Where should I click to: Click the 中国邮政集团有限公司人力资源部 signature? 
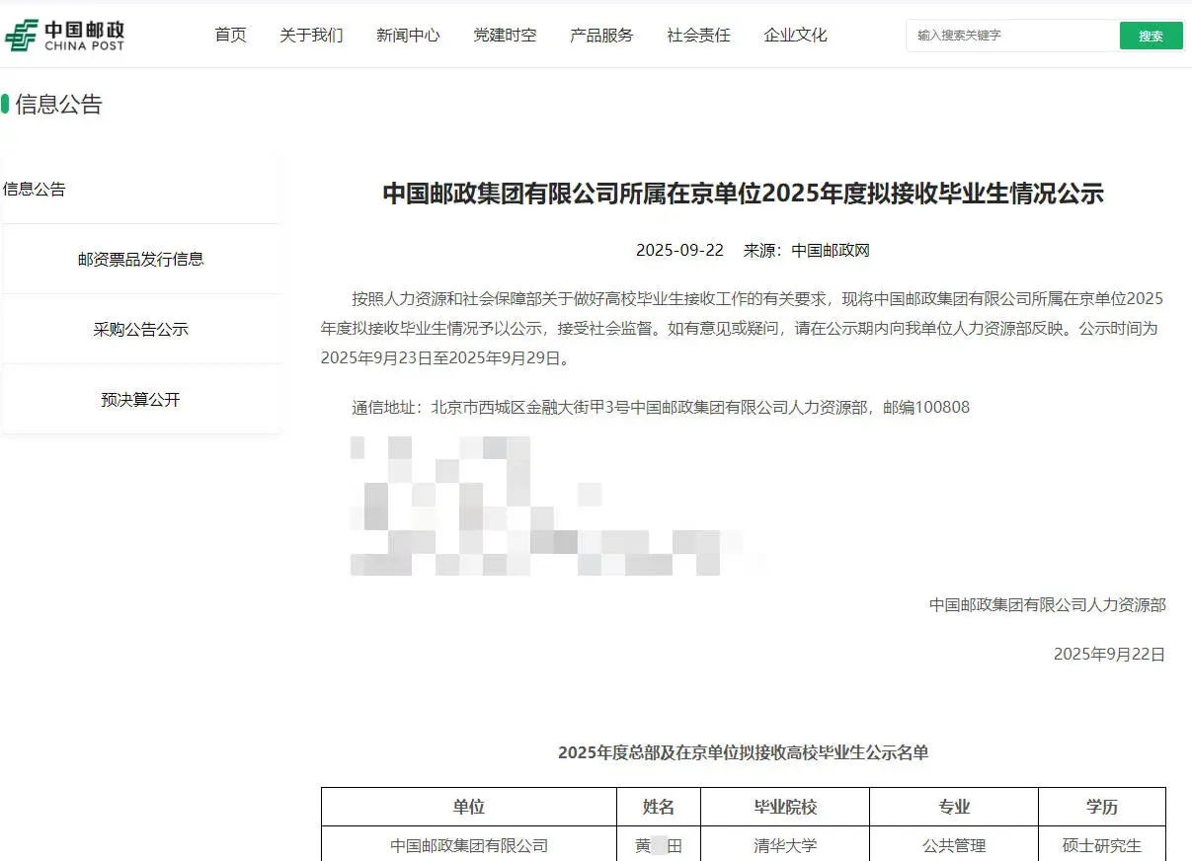click(1047, 604)
